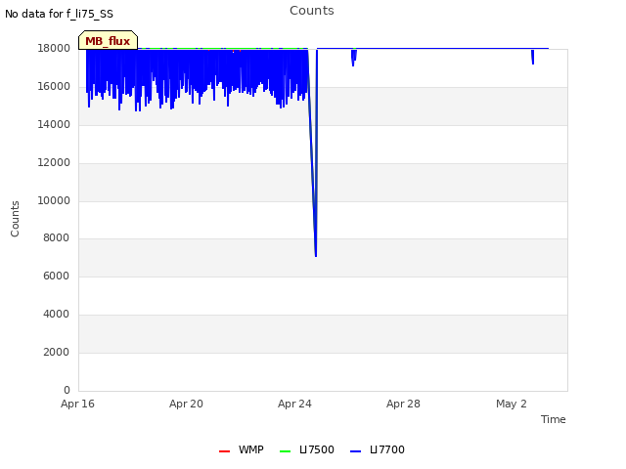This screenshot has width=626, height=469.
Task: Click the '8000' y-axis tick label
Action: 57,237
